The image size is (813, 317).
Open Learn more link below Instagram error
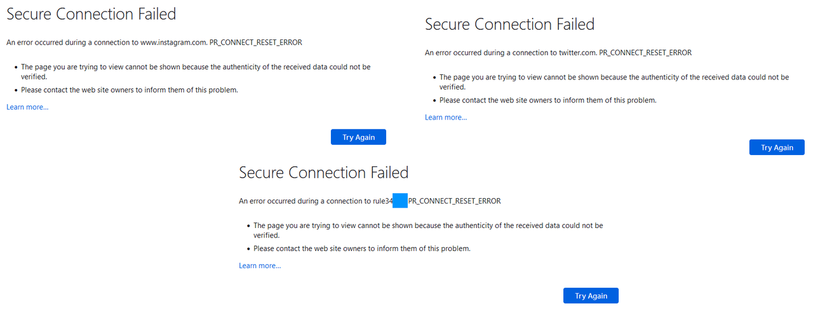[x=27, y=107]
